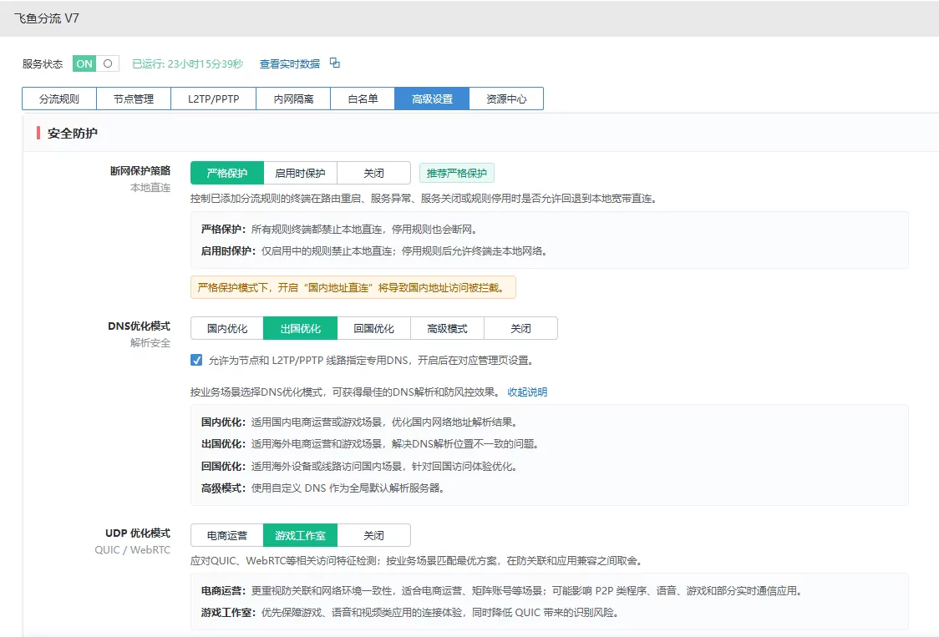Choose 严格保护 for 断网保护策略
939x637 pixels.
(x=227, y=173)
